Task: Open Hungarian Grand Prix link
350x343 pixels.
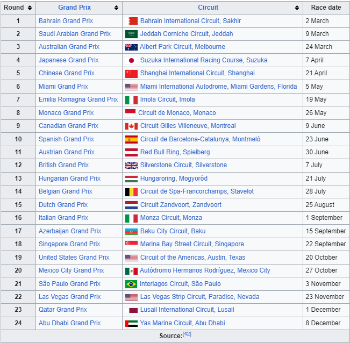Action: (69, 178)
